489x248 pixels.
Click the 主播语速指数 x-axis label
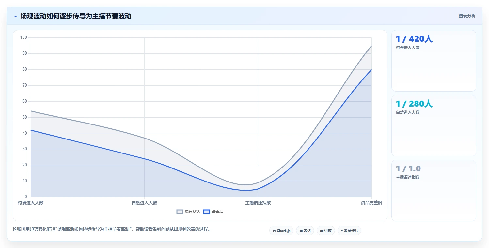(x=258, y=203)
